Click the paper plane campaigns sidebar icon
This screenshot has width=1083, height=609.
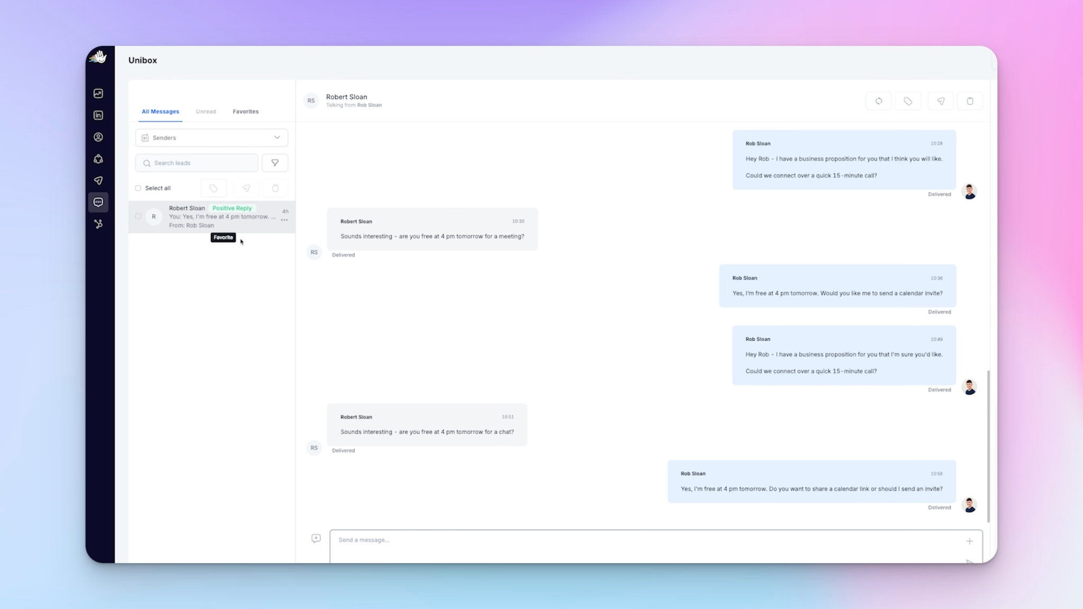click(x=98, y=181)
